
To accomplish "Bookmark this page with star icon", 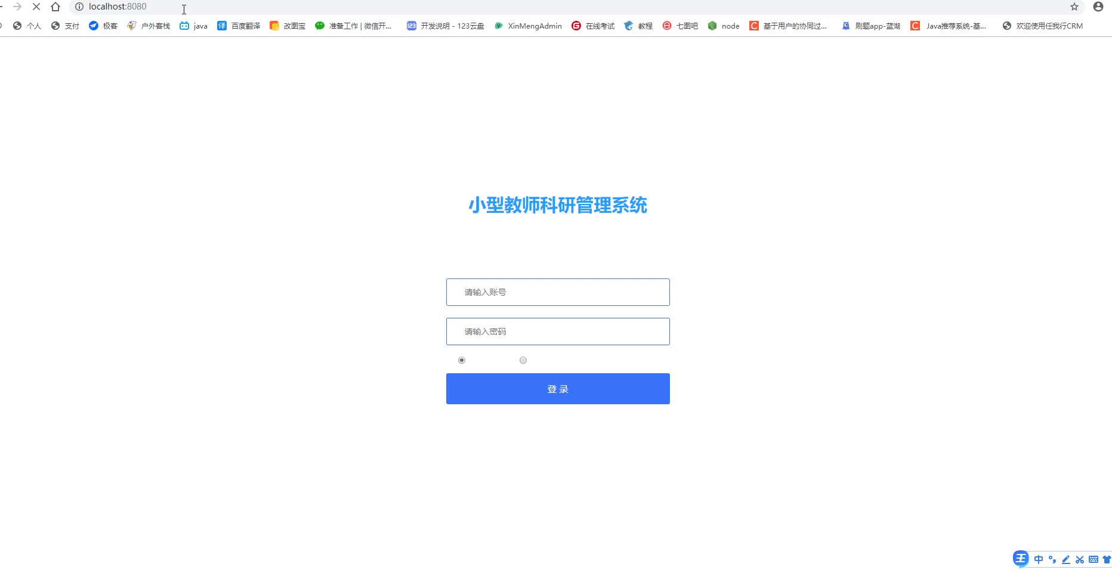I will pyautogui.click(x=1074, y=7).
